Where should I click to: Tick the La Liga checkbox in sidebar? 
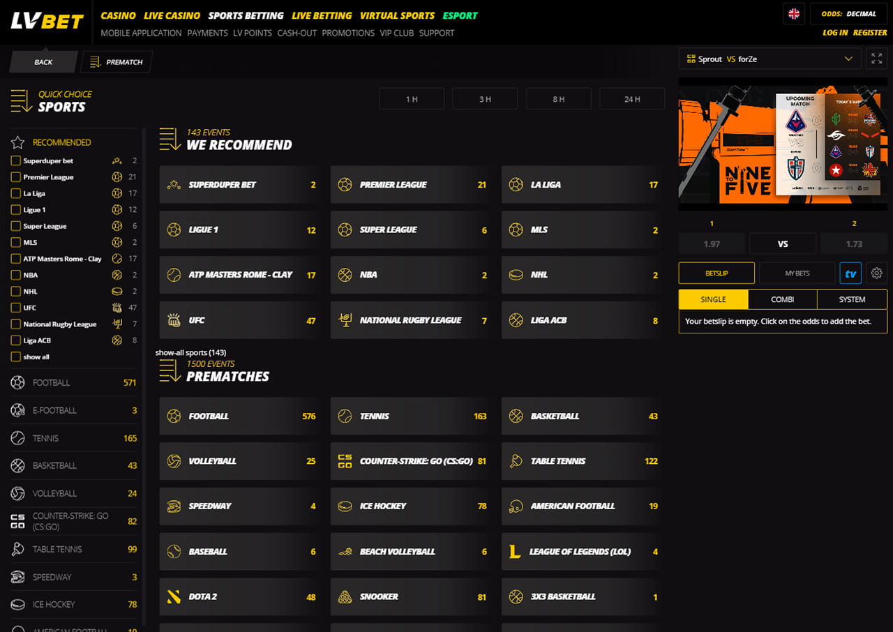click(16, 193)
